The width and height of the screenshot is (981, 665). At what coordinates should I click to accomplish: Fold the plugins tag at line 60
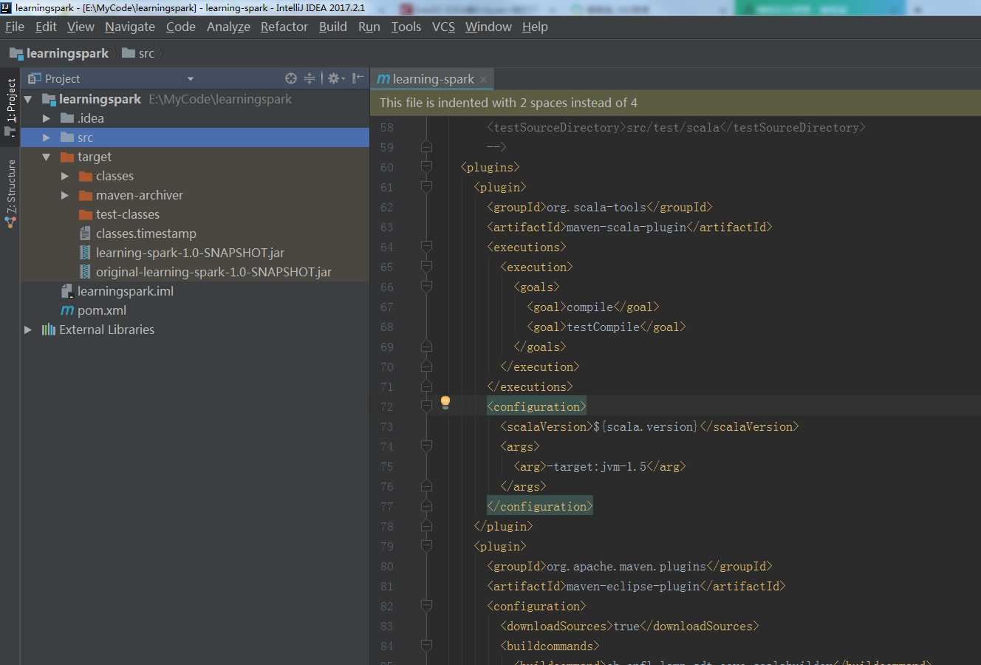coord(426,167)
